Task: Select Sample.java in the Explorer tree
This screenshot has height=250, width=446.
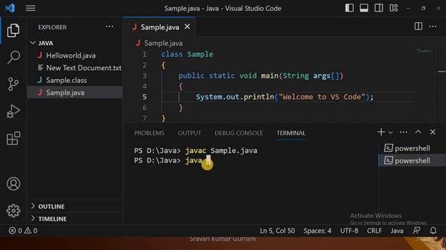Action: tap(75, 92)
